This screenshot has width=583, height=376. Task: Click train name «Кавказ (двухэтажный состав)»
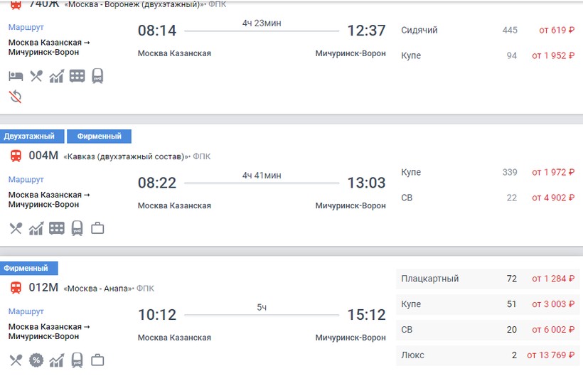126,156
